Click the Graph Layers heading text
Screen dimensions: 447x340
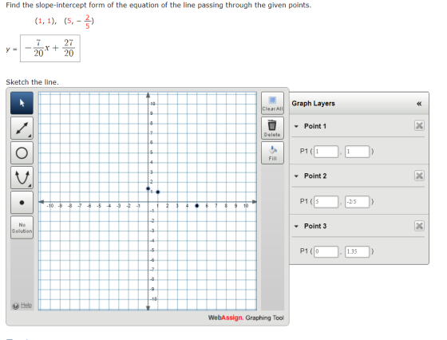[313, 104]
